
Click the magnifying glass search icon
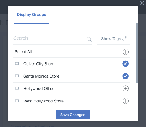click(x=89, y=39)
